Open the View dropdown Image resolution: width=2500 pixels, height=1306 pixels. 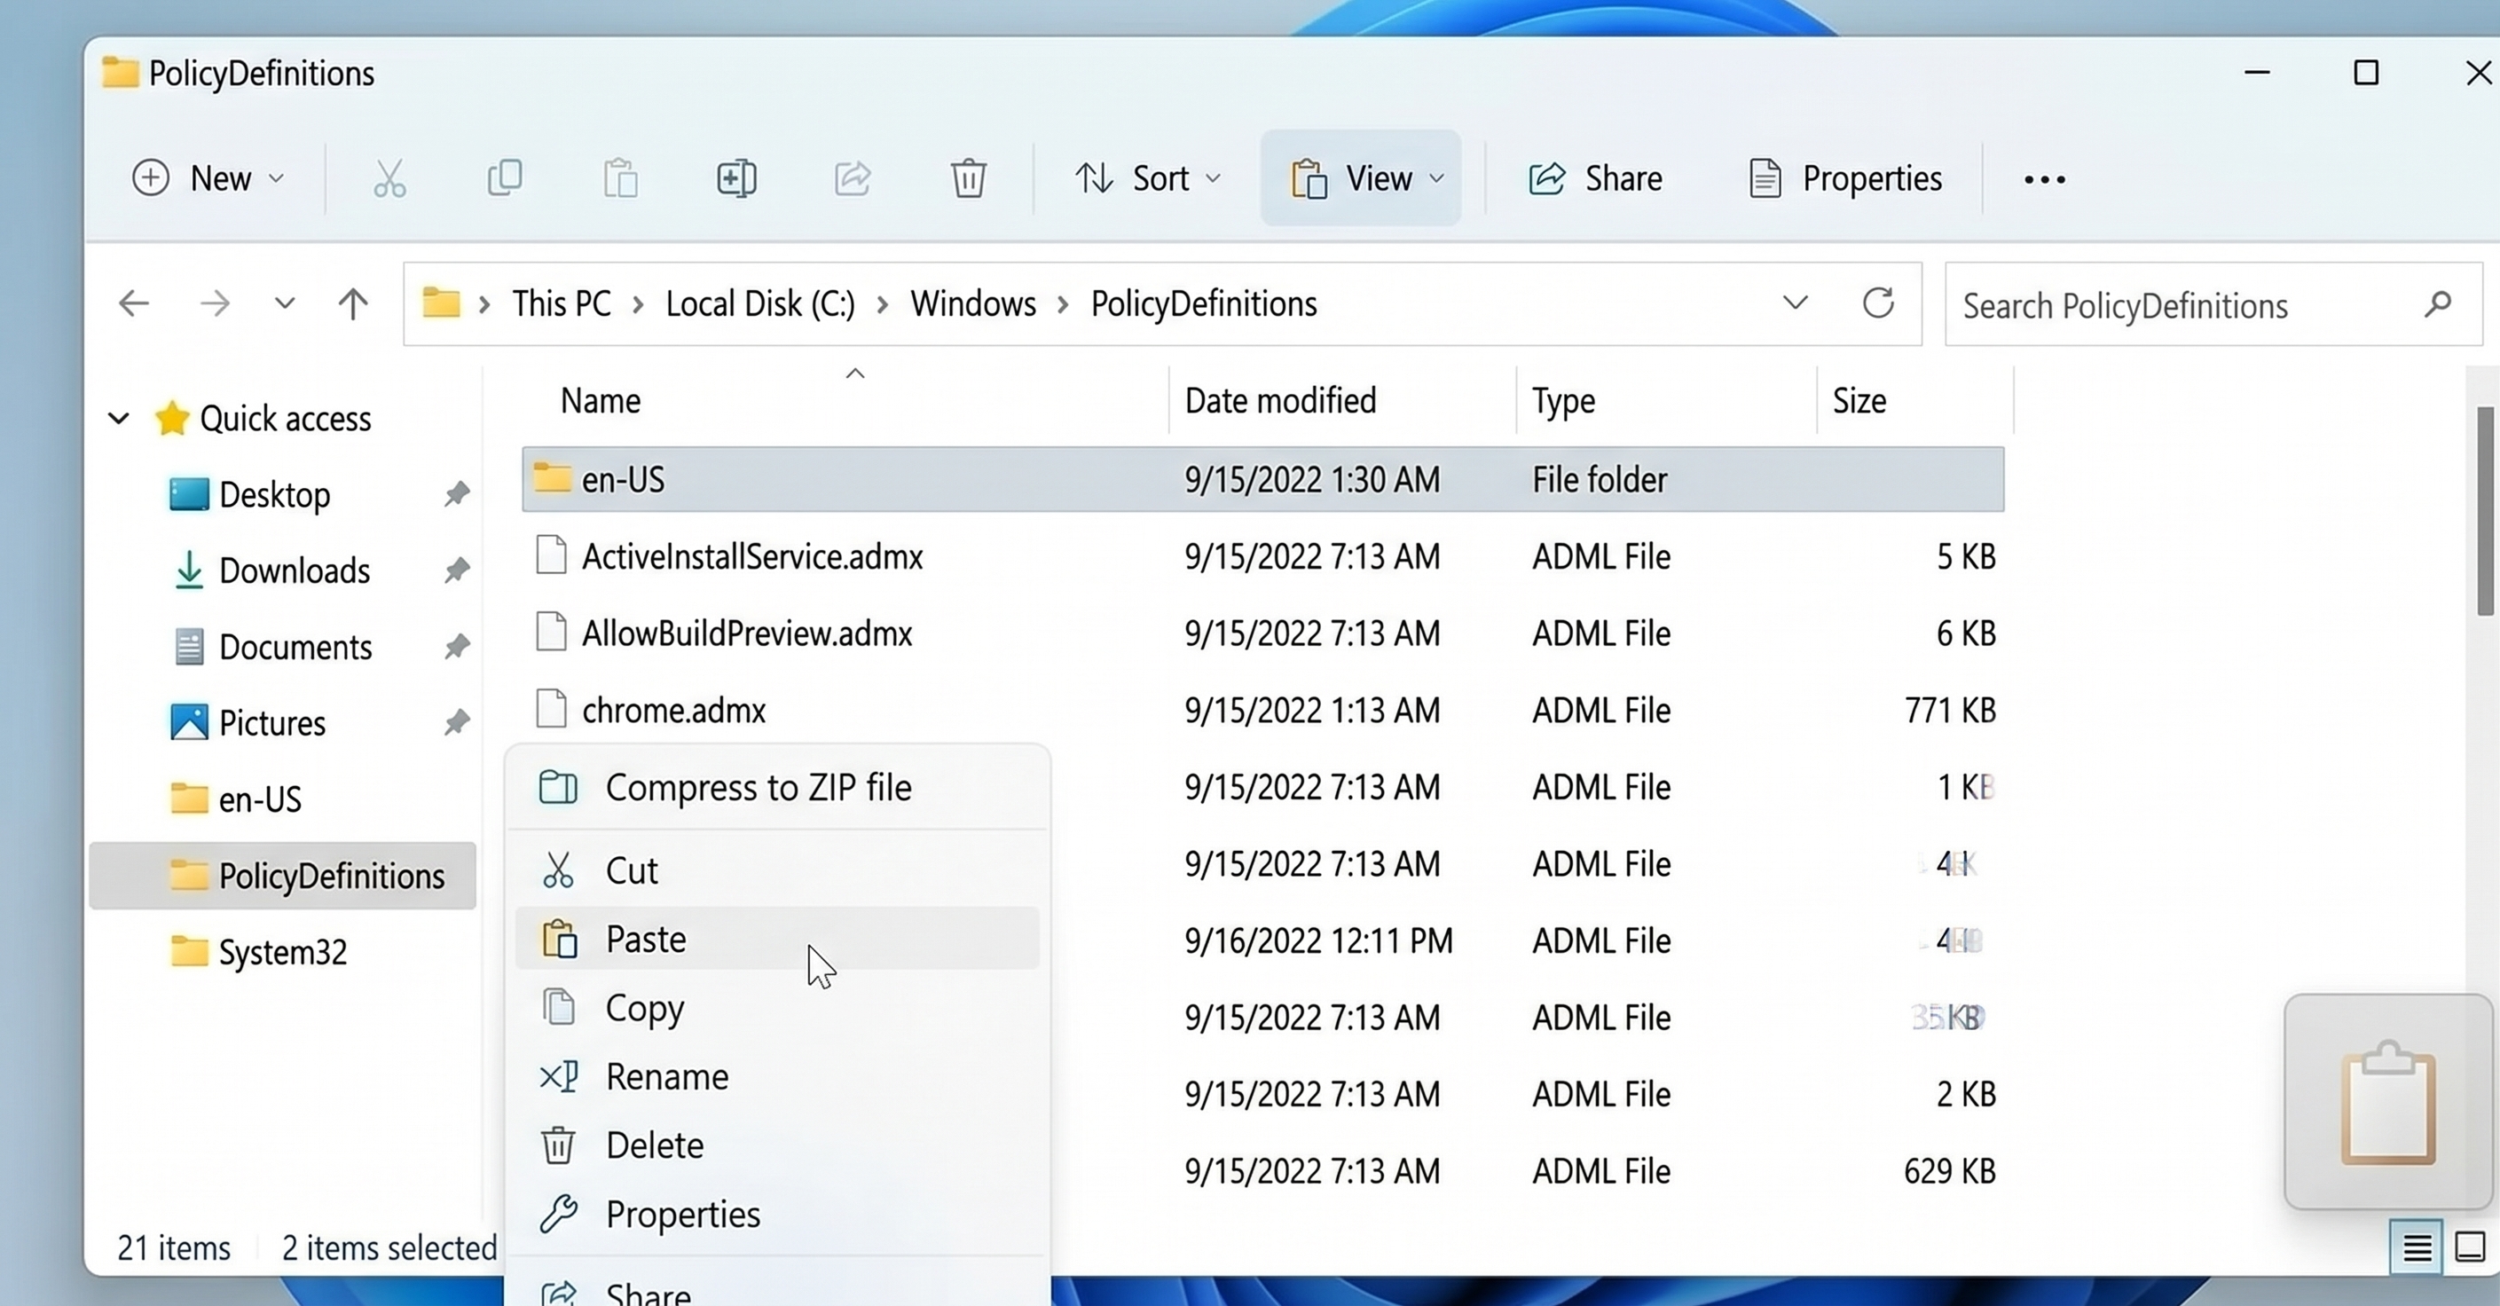pyautogui.click(x=1361, y=178)
